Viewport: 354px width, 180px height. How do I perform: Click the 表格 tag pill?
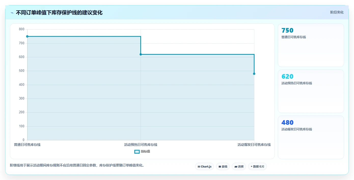223,167
